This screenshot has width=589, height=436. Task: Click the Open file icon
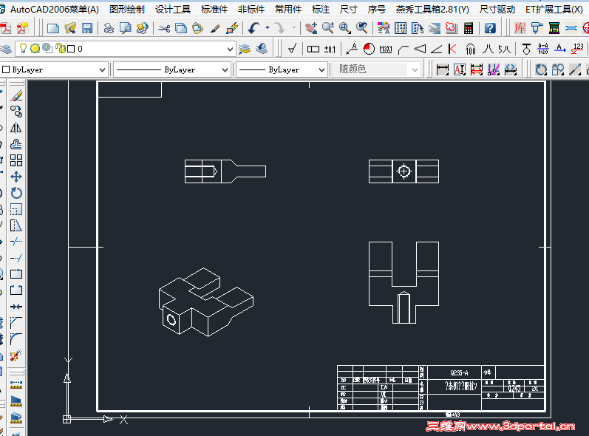point(70,28)
